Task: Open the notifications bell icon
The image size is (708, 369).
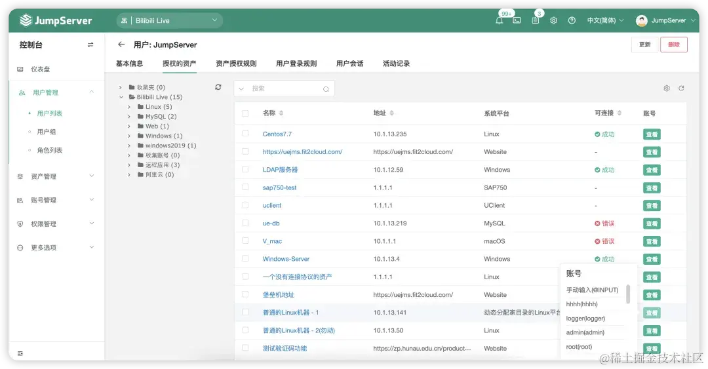Action: 500,20
